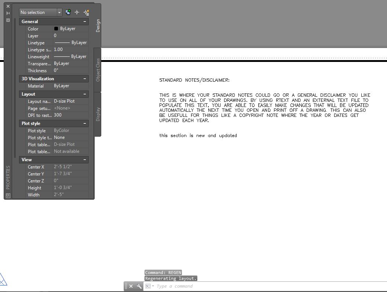Click the Regenerating layout message
Screen dimensions: 387x292
pos(171,278)
